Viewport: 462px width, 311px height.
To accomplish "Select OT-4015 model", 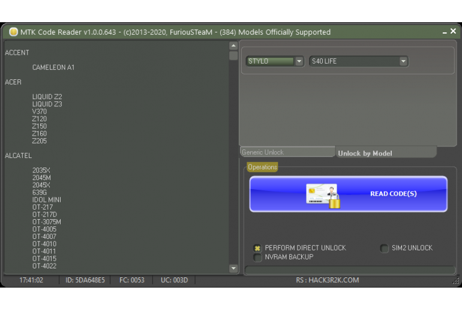I will click(x=44, y=259).
